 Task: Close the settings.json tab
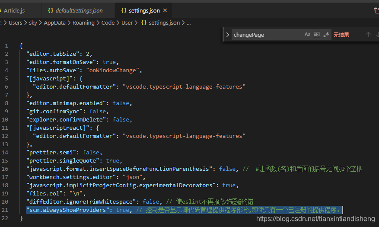(x=165, y=11)
